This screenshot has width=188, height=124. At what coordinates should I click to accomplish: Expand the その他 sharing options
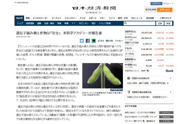point(119,41)
